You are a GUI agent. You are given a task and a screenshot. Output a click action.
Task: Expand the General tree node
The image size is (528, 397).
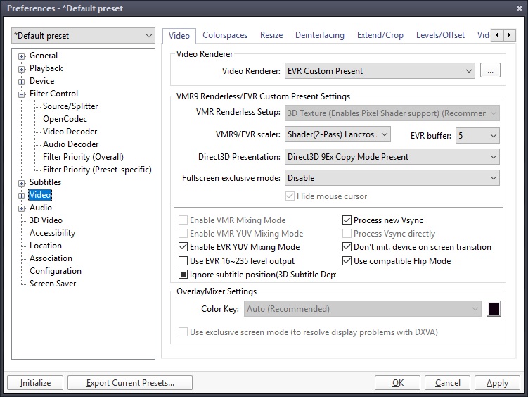click(22, 56)
